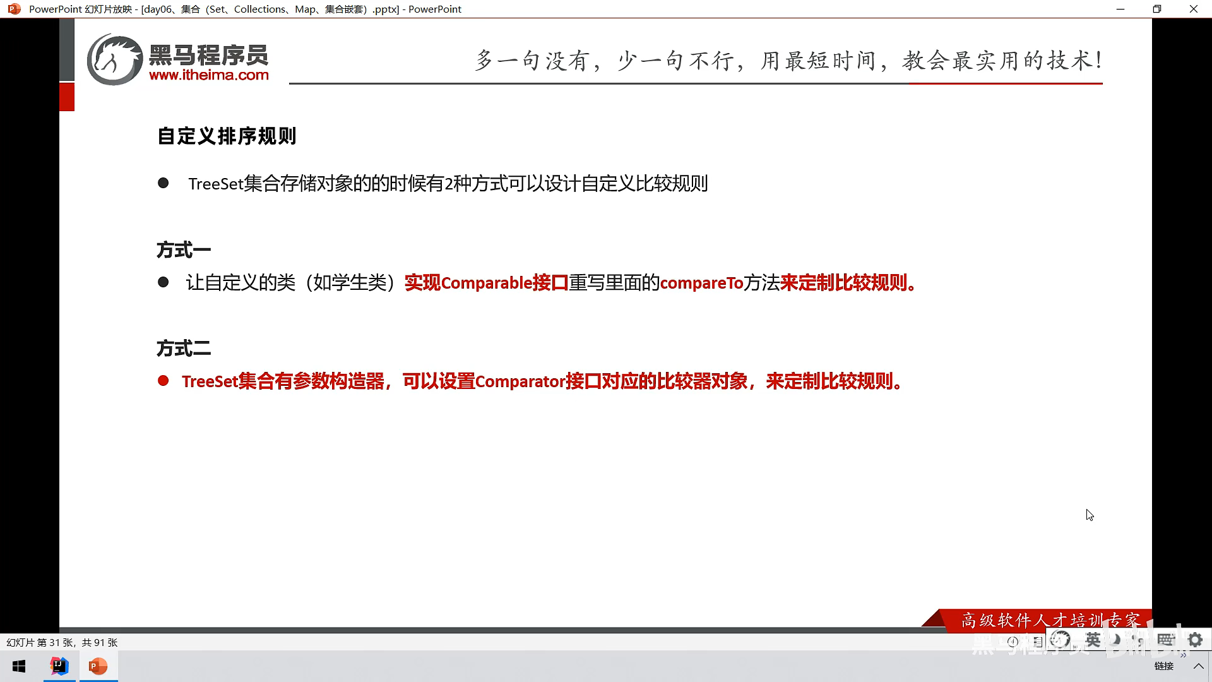The image size is (1212, 682).
Task: Toggle the moon mode icon
Action: [1116, 640]
